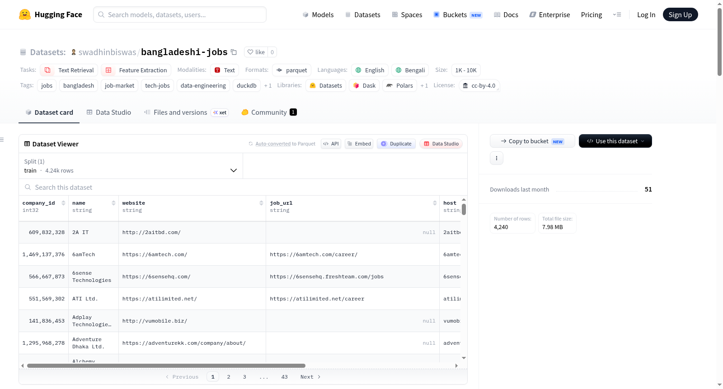Sort the name column via sort icon

[113, 203]
